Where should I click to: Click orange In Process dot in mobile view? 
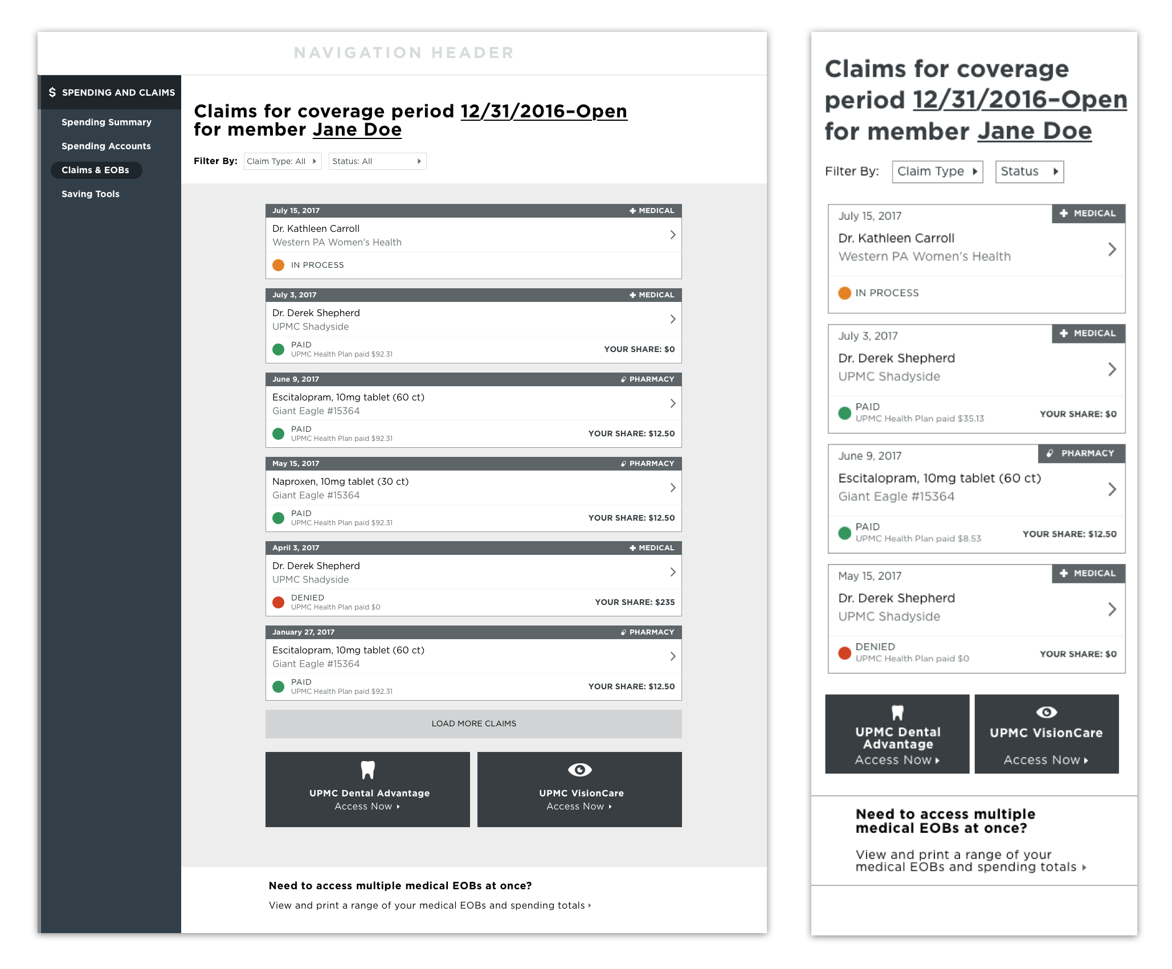point(845,293)
